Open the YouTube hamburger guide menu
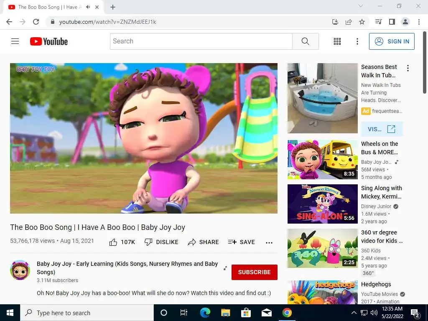This screenshot has width=428, height=321. pyautogui.click(x=15, y=41)
